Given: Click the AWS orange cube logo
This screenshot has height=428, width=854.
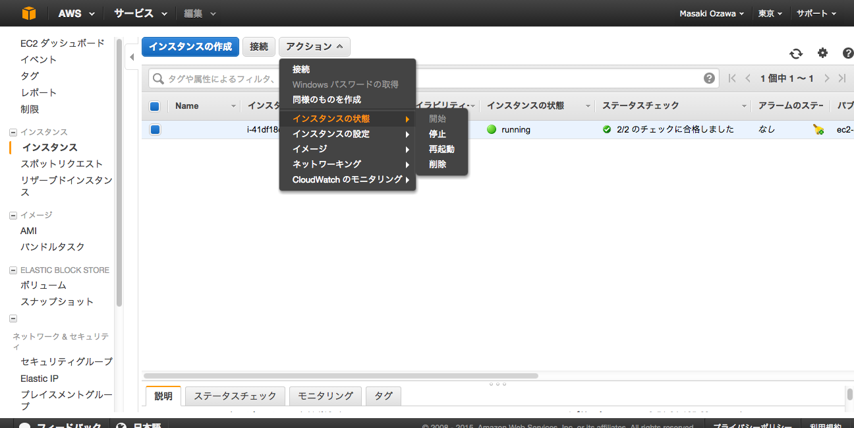Looking at the screenshot, I should click(x=28, y=13).
